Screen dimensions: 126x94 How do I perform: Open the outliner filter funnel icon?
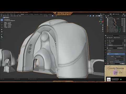click(123, 16)
